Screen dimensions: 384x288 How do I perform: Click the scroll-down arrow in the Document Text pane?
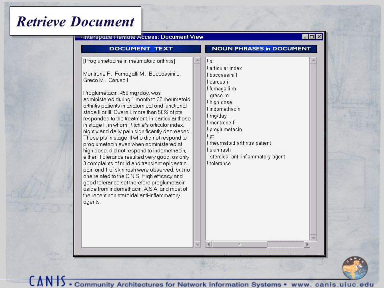[197, 244]
